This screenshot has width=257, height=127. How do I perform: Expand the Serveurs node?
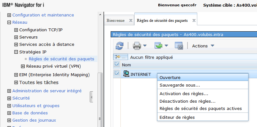16,37
